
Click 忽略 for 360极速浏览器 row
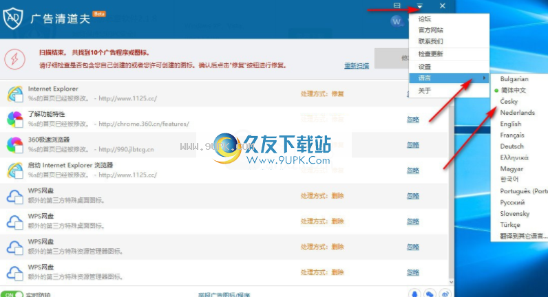tap(413, 145)
